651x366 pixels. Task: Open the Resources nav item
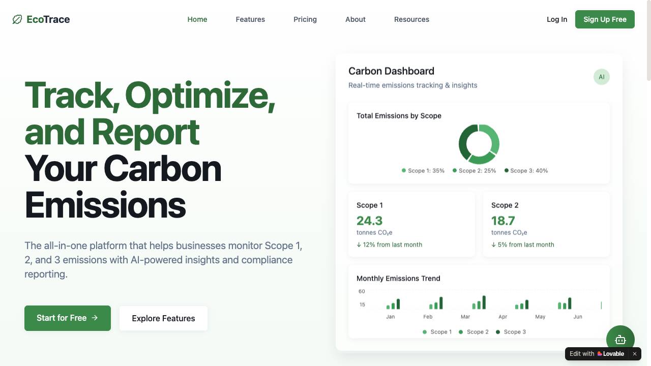[411, 19]
